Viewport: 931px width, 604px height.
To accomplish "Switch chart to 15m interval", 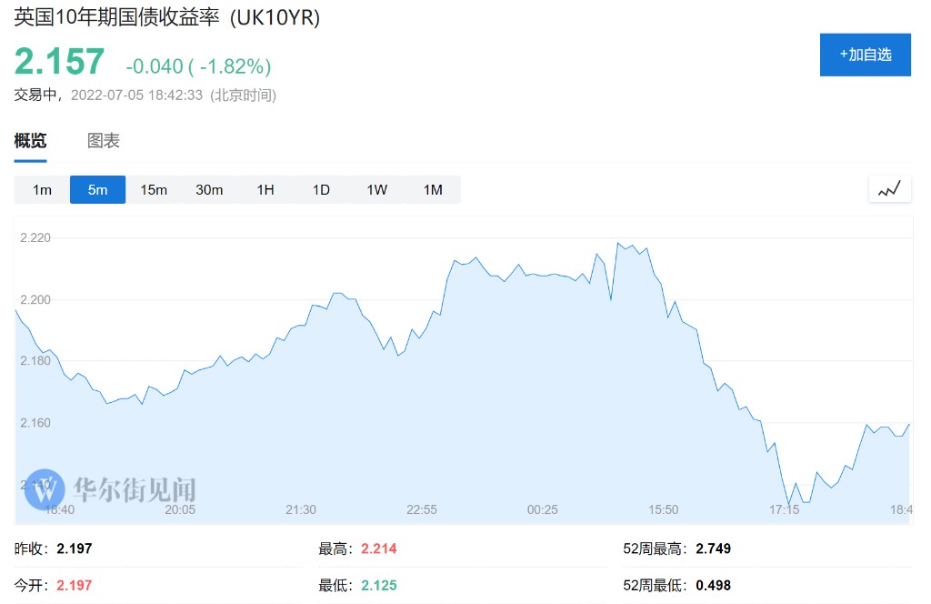I will click(154, 190).
